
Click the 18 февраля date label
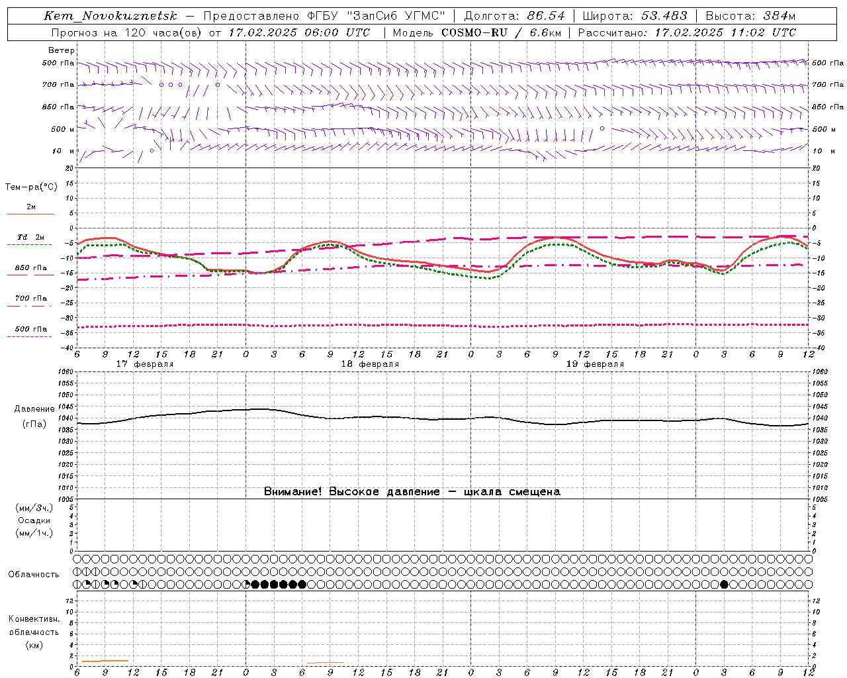370,364
